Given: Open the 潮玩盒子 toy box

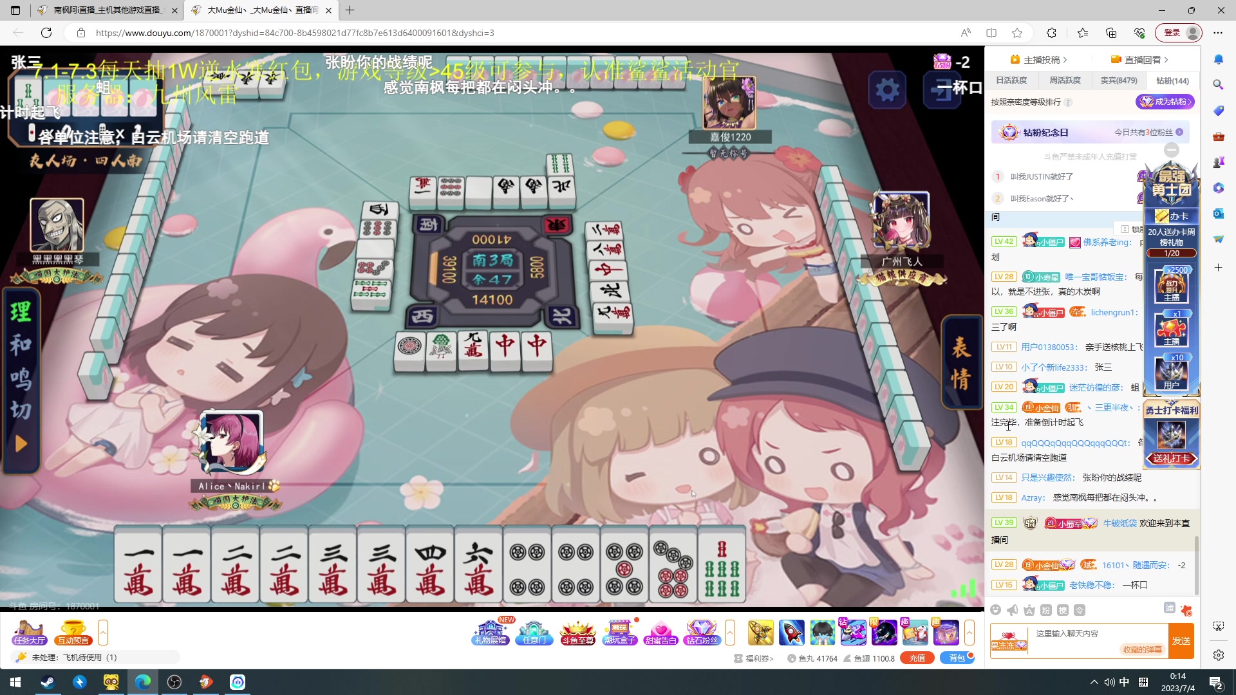Looking at the screenshot, I should pos(620,633).
